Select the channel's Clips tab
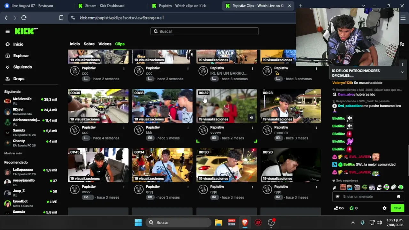 click(120, 44)
